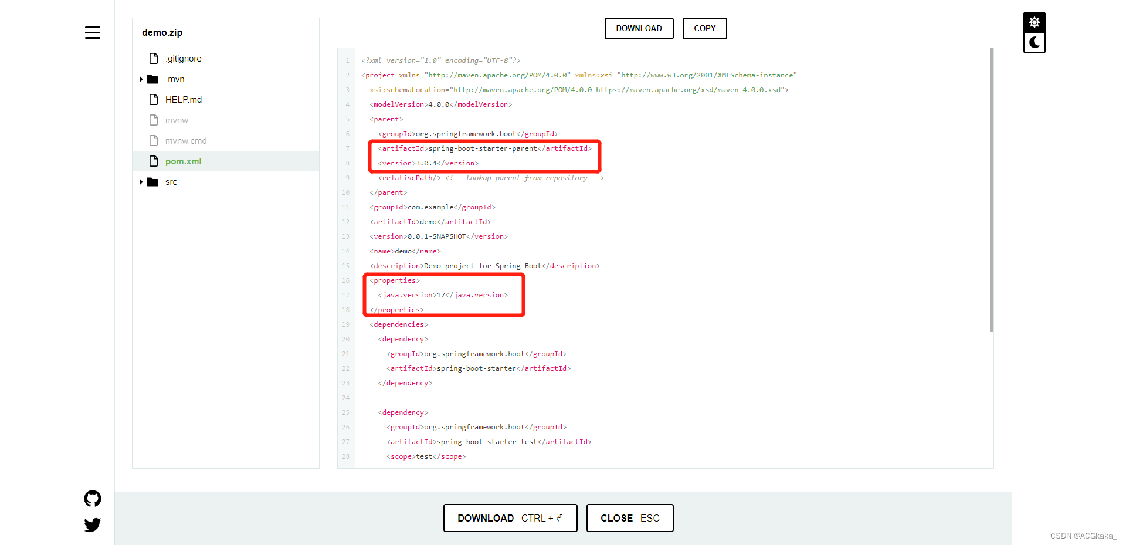Click the src folder icon
Image resolution: width=1126 pixels, height=545 pixels.
(152, 182)
